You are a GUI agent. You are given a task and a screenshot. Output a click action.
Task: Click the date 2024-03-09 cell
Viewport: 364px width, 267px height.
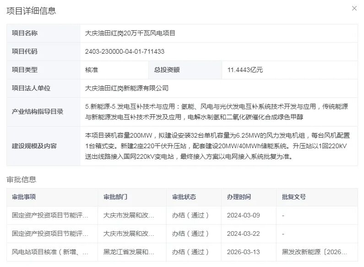[243, 215]
